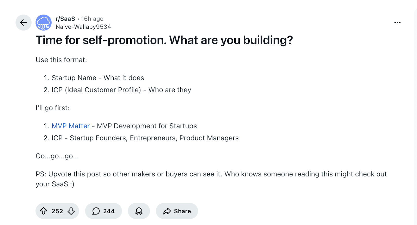Click the "I'll go first:" line

[x=52, y=108]
